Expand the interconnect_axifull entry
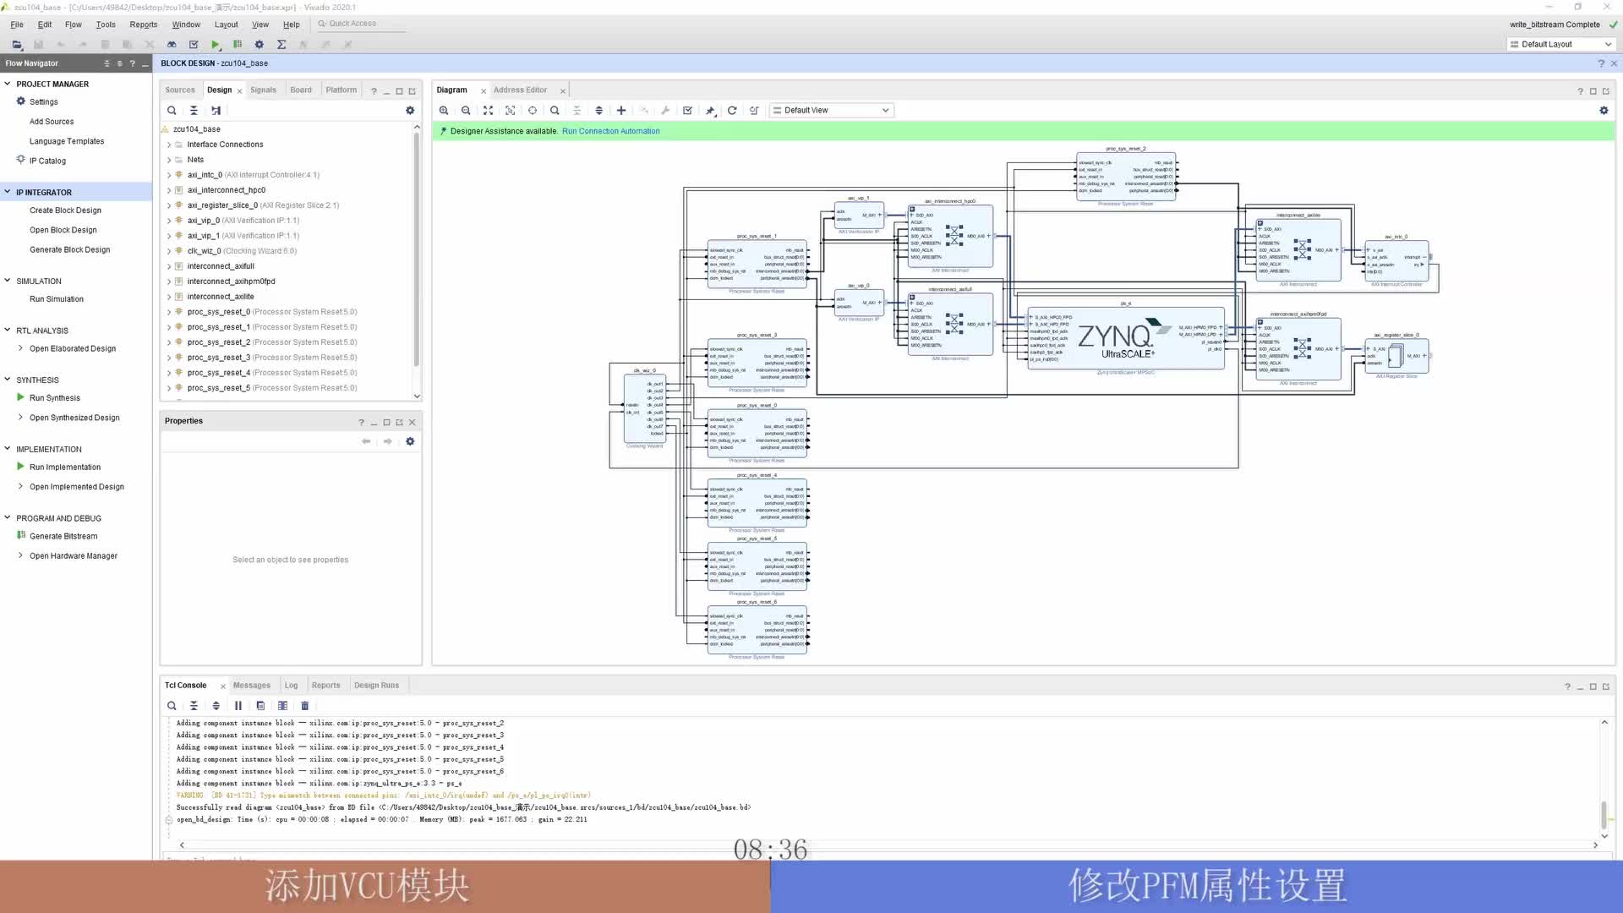The height and width of the screenshot is (913, 1623). (169, 265)
